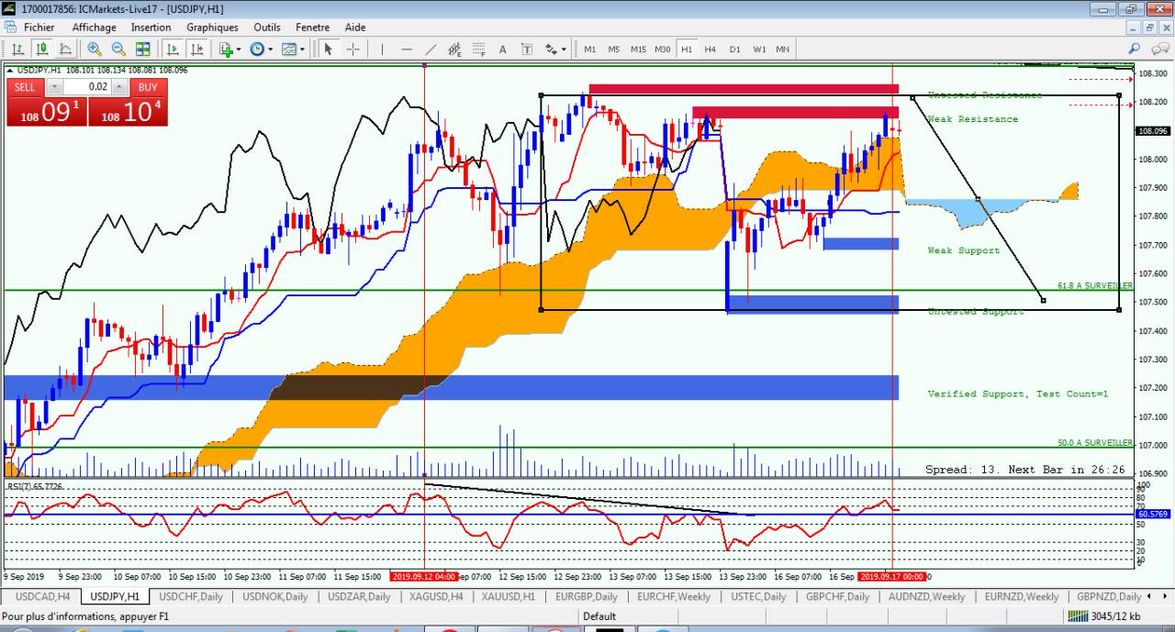1175x632 pixels.
Task: Open the Fenetre menu
Action: 313,28
